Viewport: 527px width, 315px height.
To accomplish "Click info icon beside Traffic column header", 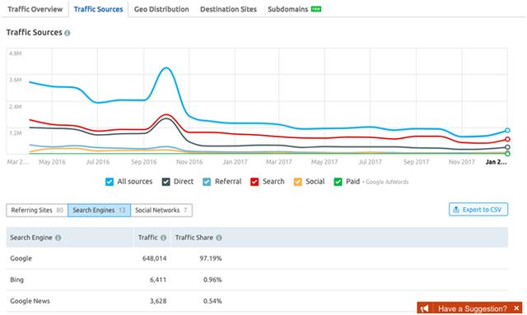I will tap(163, 238).
